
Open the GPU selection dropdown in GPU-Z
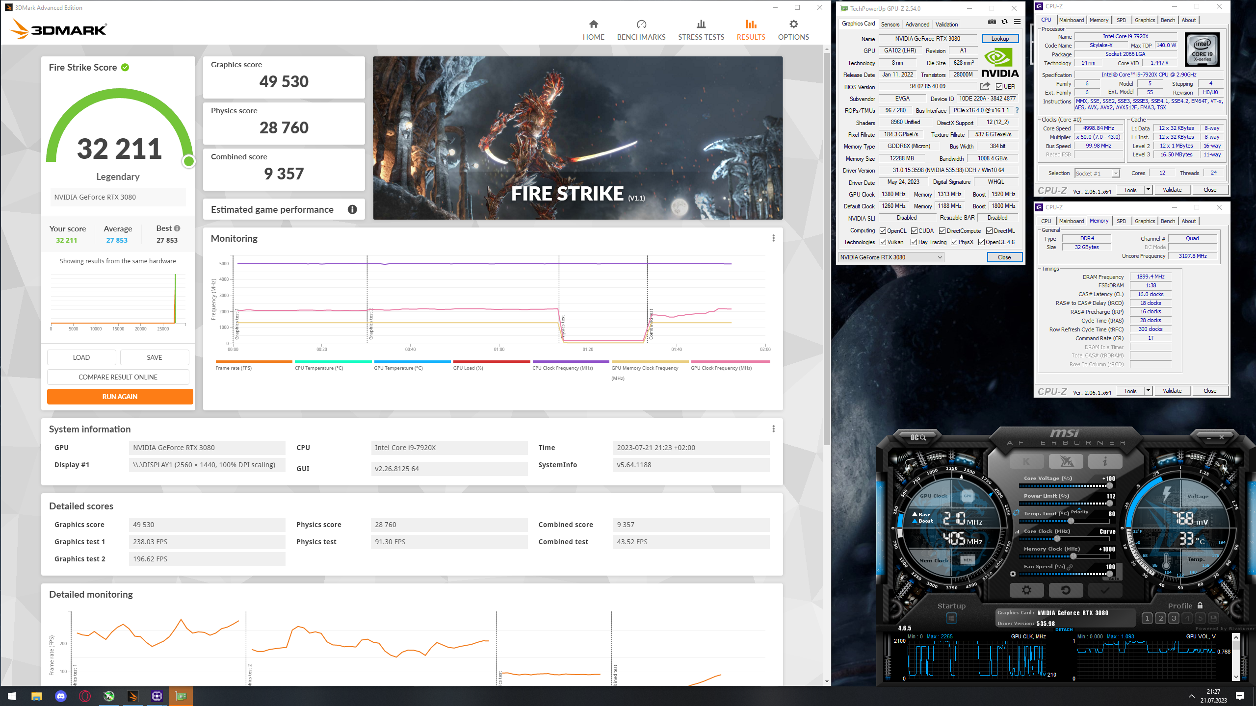pos(891,257)
